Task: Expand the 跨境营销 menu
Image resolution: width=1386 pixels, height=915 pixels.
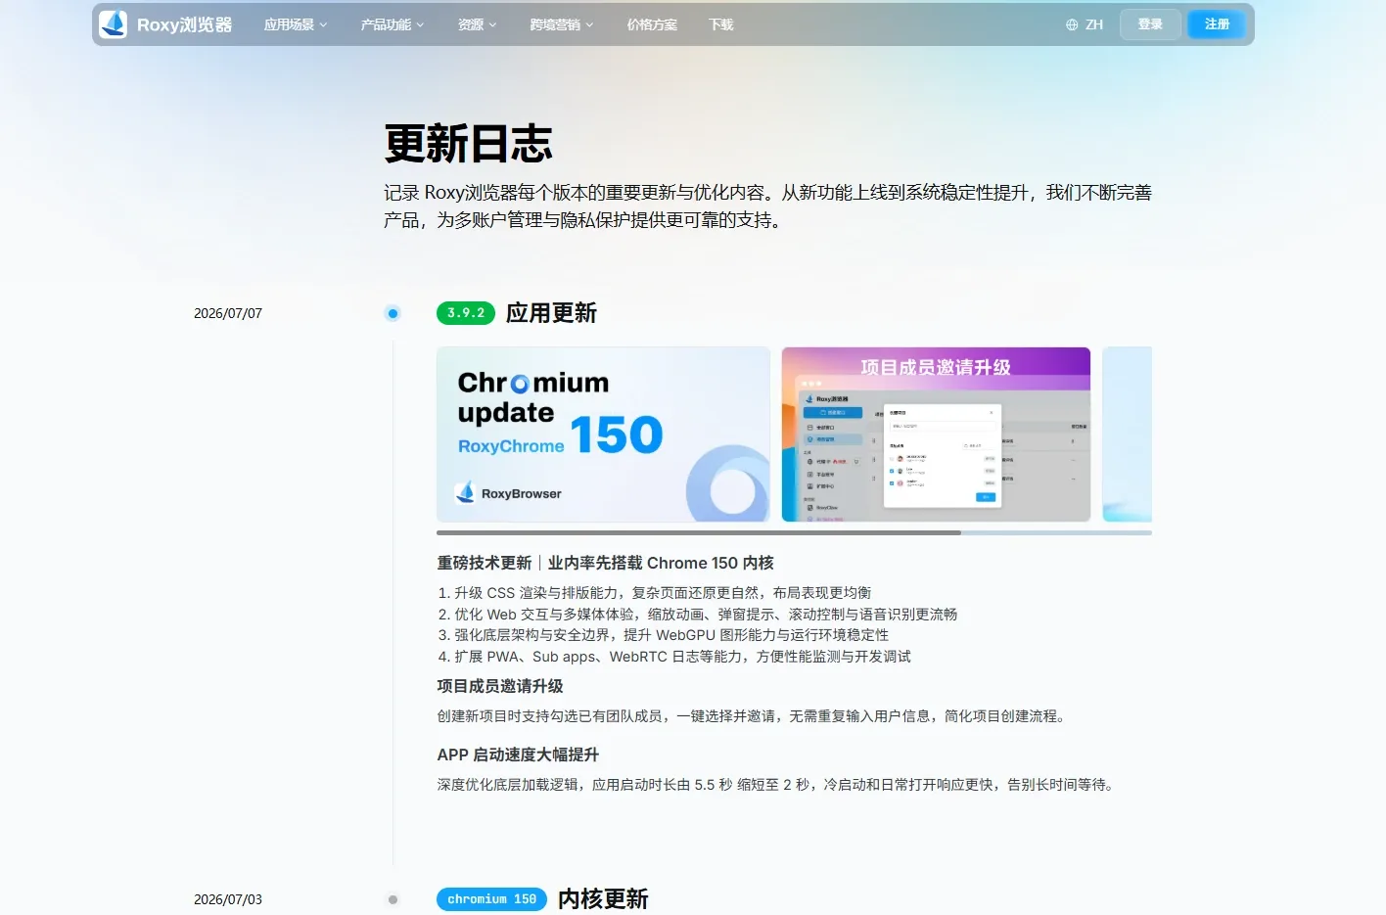Action: 562,24
